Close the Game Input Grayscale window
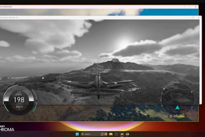The height and width of the screenshot is (137, 205). click(x=199, y=17)
